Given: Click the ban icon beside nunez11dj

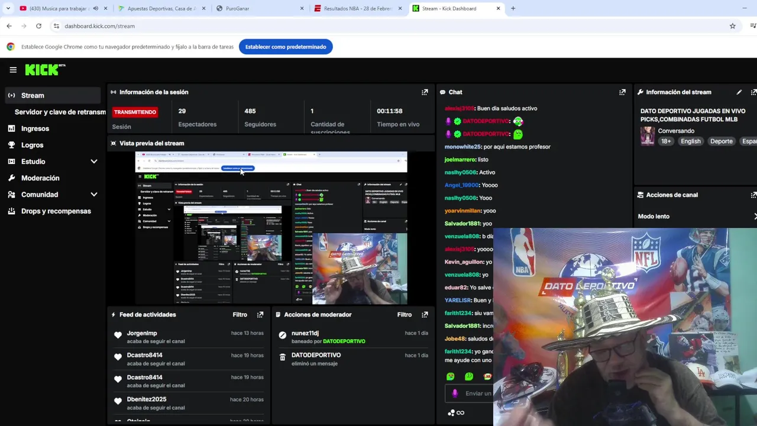Looking at the screenshot, I should pos(283,335).
